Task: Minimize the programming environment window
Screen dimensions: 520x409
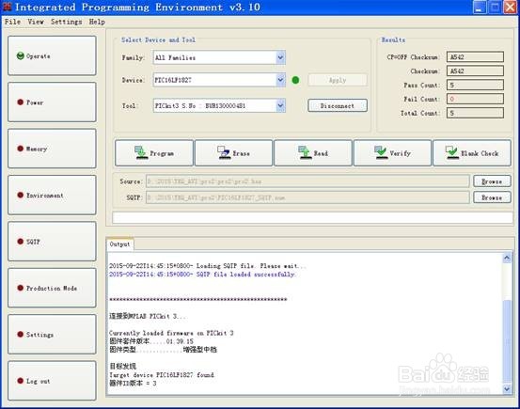Action: tap(480, 7)
